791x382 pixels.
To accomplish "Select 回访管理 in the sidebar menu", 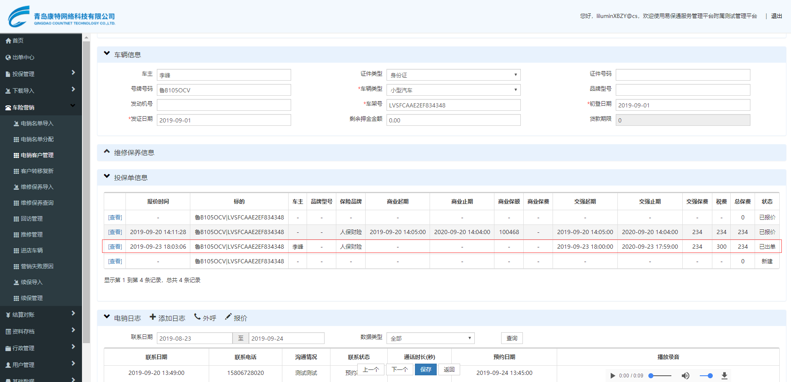I will pos(31,219).
